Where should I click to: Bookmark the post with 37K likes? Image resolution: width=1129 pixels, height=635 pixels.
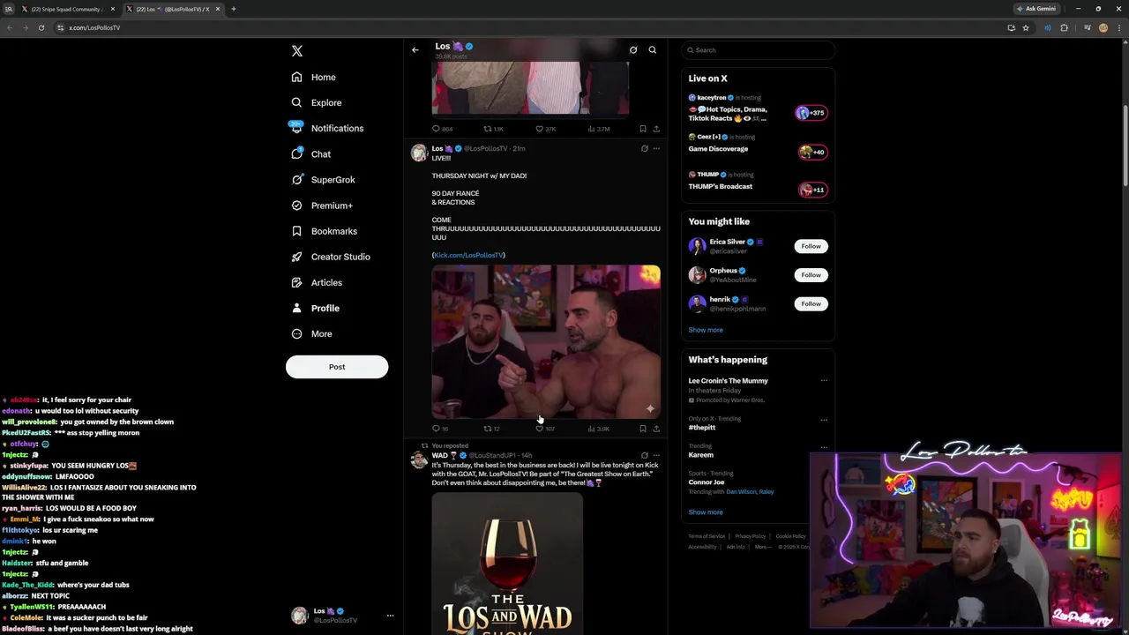pos(643,129)
